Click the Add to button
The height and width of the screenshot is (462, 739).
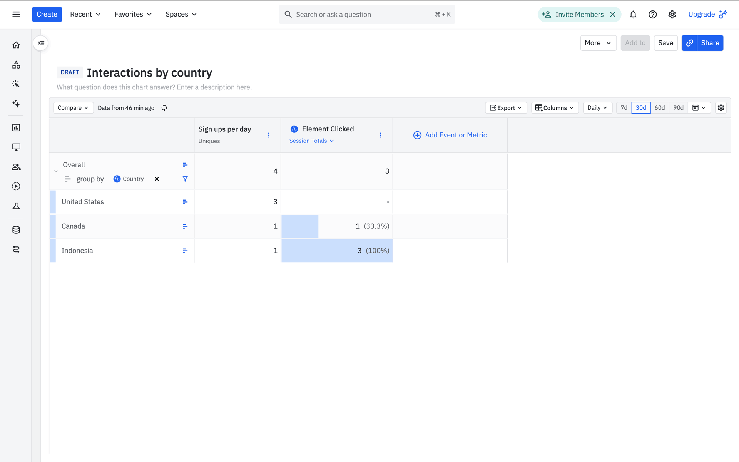635,43
